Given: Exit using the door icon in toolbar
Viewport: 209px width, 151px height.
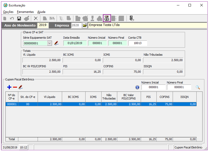Looking at the screenshot, I should (132, 18).
